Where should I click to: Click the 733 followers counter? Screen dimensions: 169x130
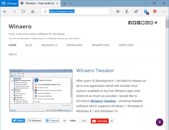tap(34, 120)
